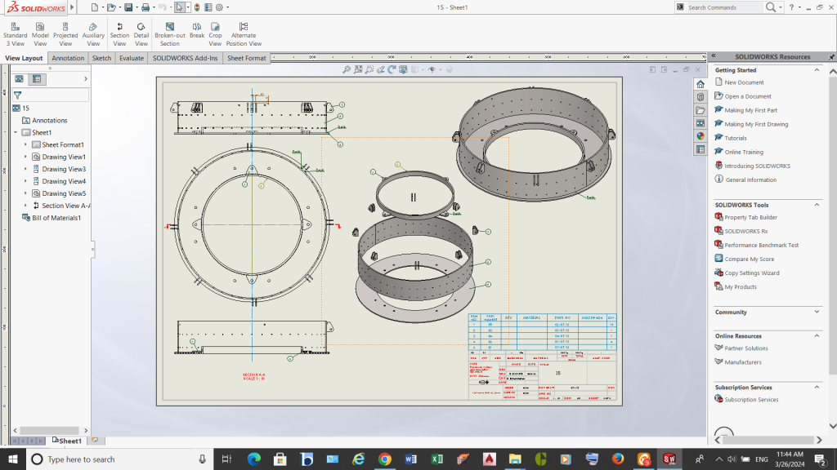The width and height of the screenshot is (837, 470).
Task: Open the Property Tab Builder link
Action: tap(750, 217)
